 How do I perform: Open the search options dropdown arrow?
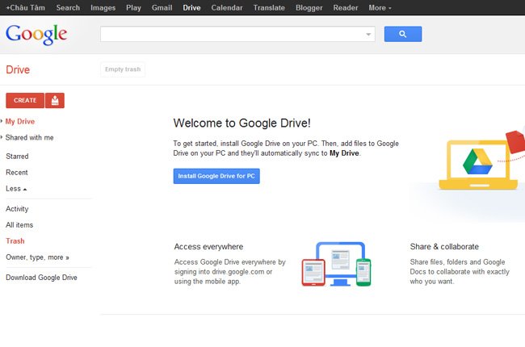pyautogui.click(x=368, y=34)
